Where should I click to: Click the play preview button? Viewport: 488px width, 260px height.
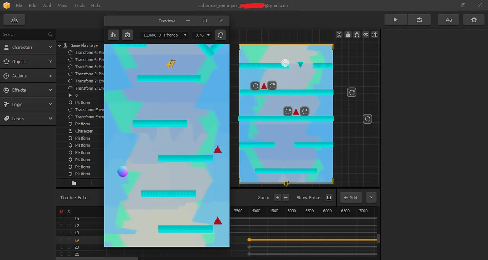pos(395,20)
